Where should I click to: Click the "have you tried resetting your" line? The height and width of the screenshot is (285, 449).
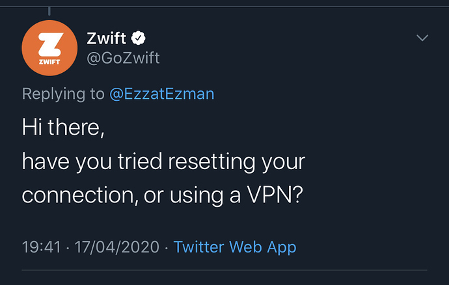click(163, 162)
